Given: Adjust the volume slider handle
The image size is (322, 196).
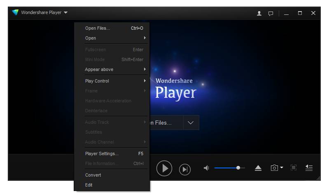Looking at the screenshot, I should pos(238,168).
